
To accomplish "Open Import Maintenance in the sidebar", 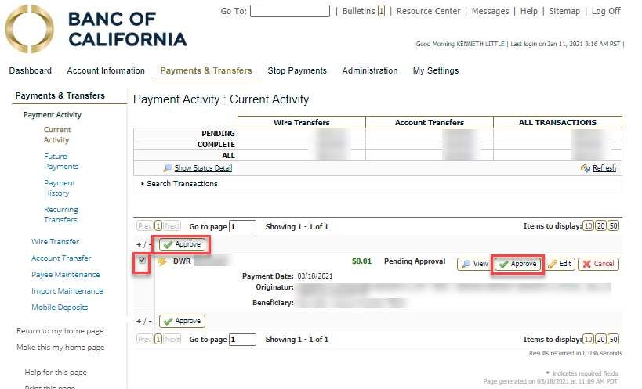I will 67,291.
